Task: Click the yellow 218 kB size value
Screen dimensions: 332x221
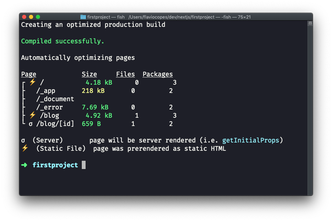Action: click(x=93, y=91)
